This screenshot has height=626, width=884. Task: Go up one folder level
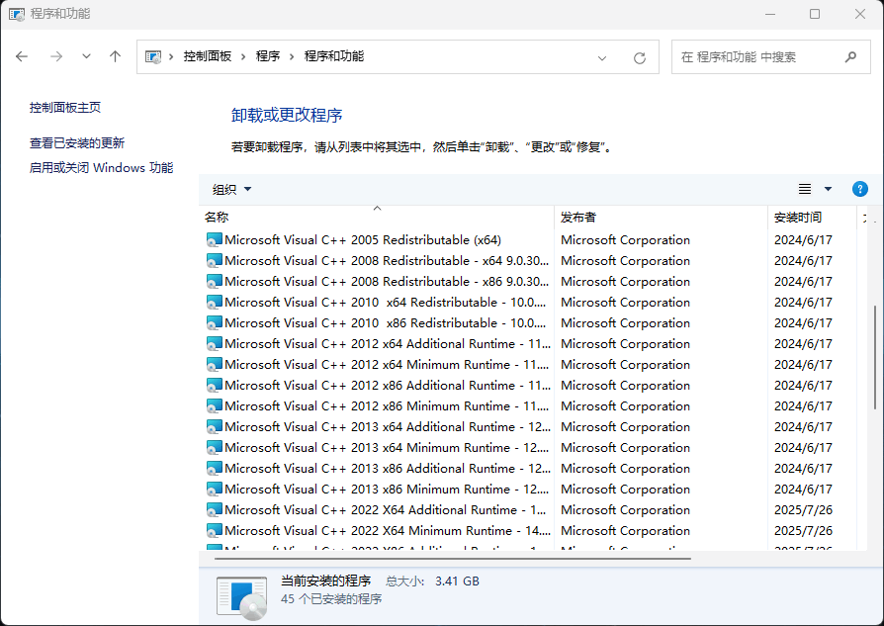(115, 57)
